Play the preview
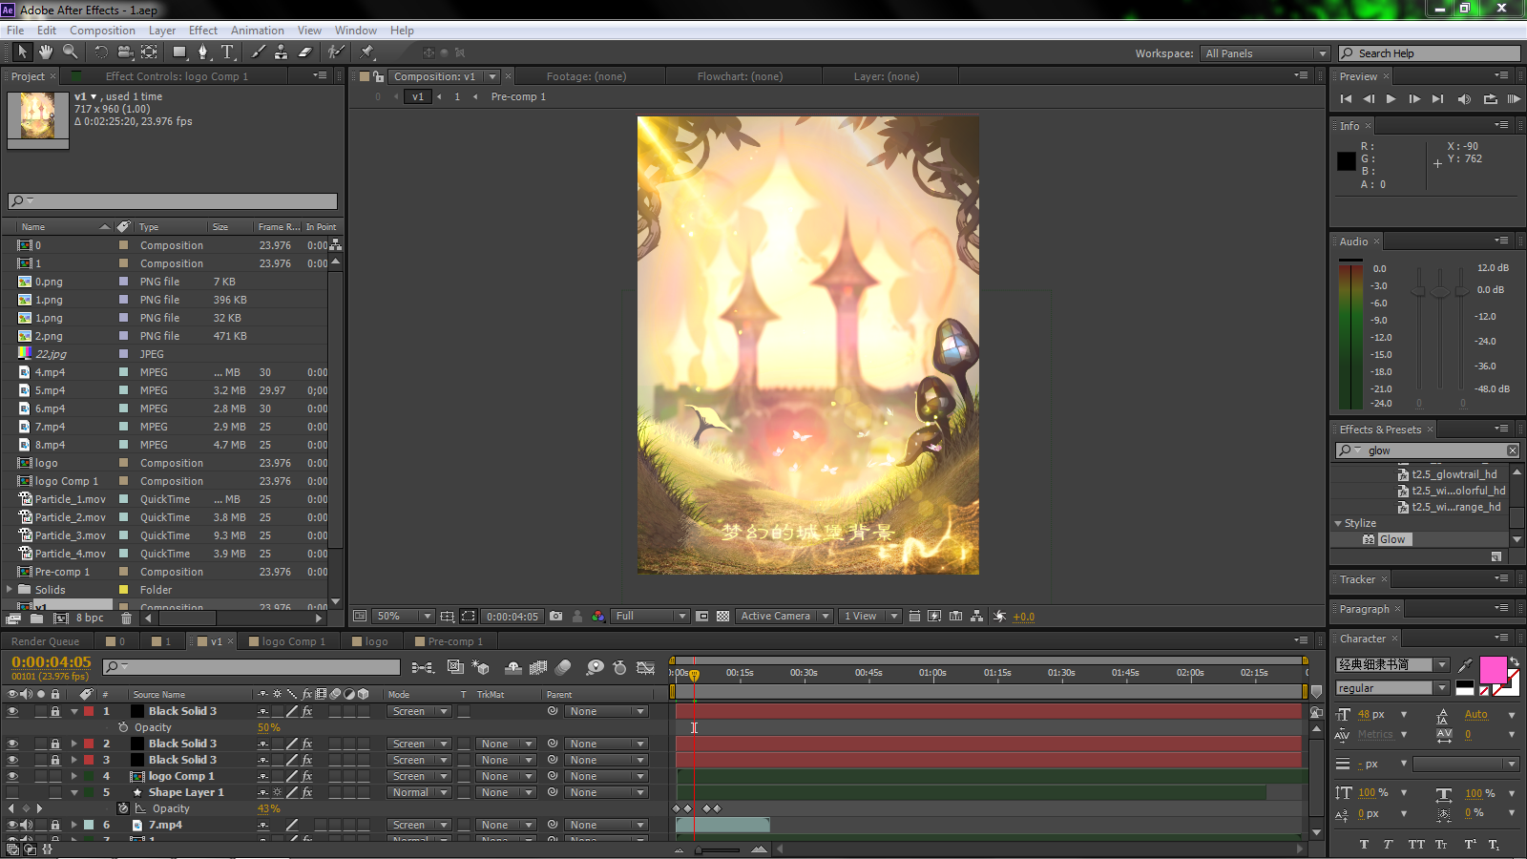This screenshot has width=1527, height=859. [x=1391, y=99]
